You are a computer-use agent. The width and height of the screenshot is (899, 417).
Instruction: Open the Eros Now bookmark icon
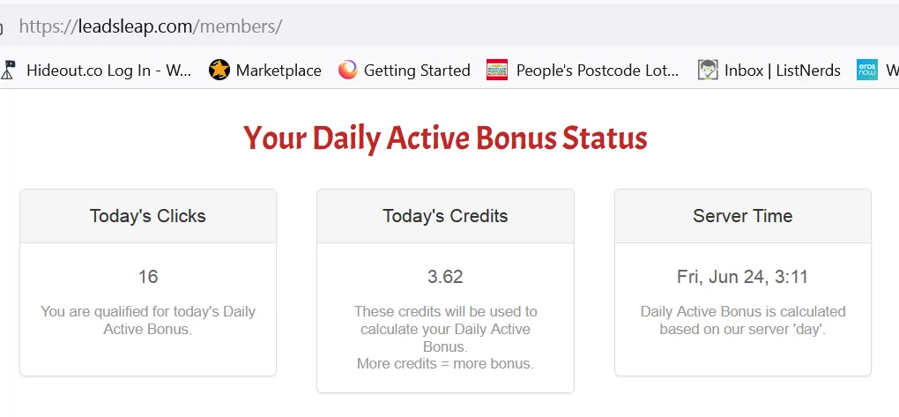coord(867,70)
